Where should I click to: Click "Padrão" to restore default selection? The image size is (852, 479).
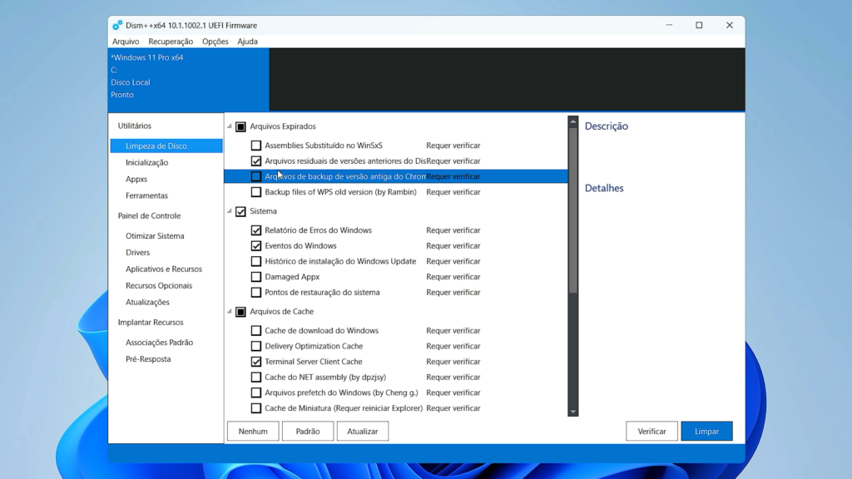point(308,431)
